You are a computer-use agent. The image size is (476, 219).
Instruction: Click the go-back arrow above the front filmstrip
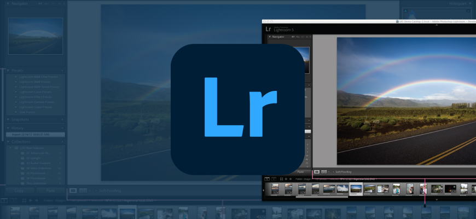[x=286, y=179]
